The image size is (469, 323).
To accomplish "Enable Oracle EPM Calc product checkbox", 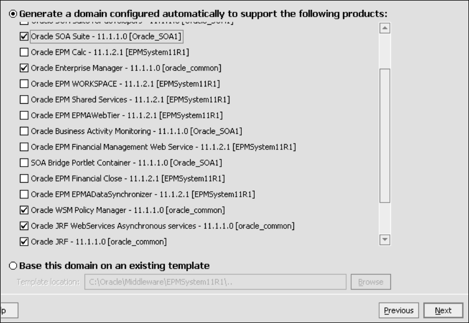I will pos(23,52).
